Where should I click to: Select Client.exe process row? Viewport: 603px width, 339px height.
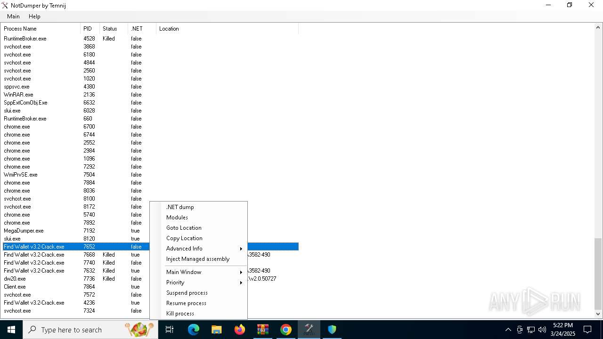click(x=150, y=287)
